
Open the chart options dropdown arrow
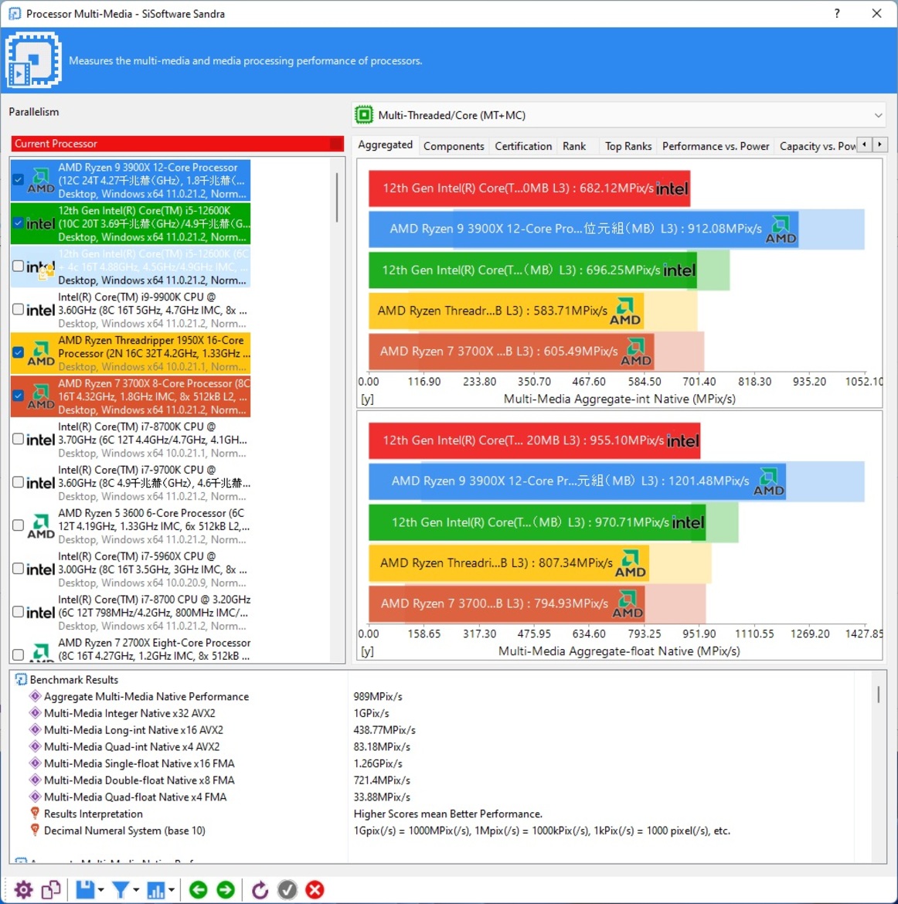[172, 890]
